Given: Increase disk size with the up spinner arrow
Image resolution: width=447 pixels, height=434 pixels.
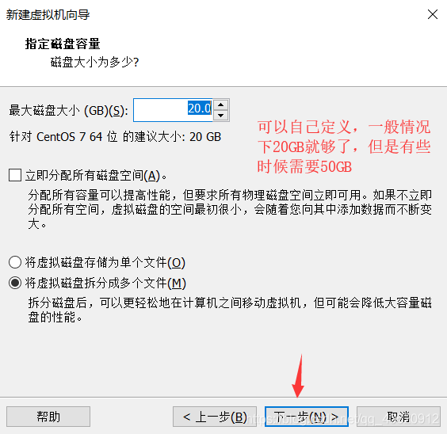Looking at the screenshot, I should click(x=221, y=105).
